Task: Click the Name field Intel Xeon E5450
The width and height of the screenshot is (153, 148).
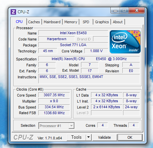Action: pos(73,33)
